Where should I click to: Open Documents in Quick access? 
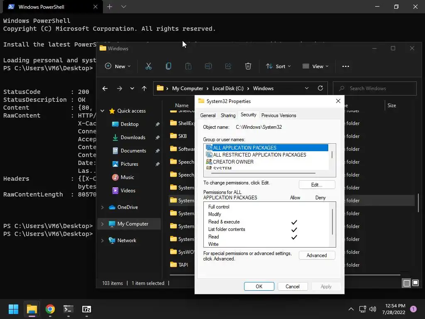pyautogui.click(x=133, y=150)
